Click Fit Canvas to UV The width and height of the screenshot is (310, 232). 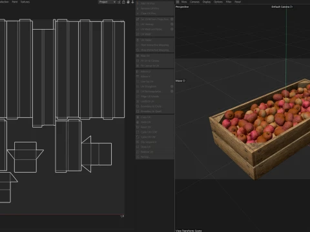(155, 66)
